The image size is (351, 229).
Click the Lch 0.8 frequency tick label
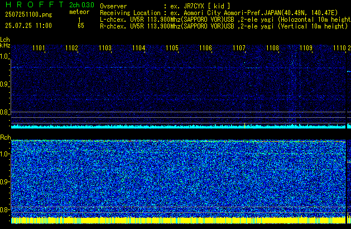tap(4, 112)
